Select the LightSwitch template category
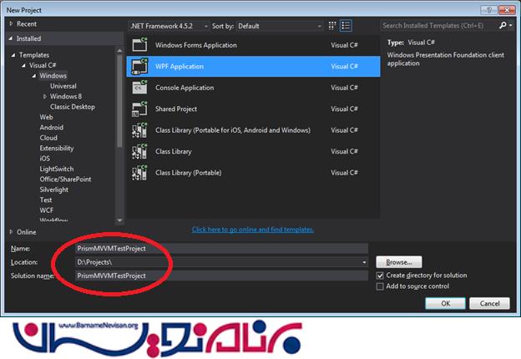 [x=57, y=169]
